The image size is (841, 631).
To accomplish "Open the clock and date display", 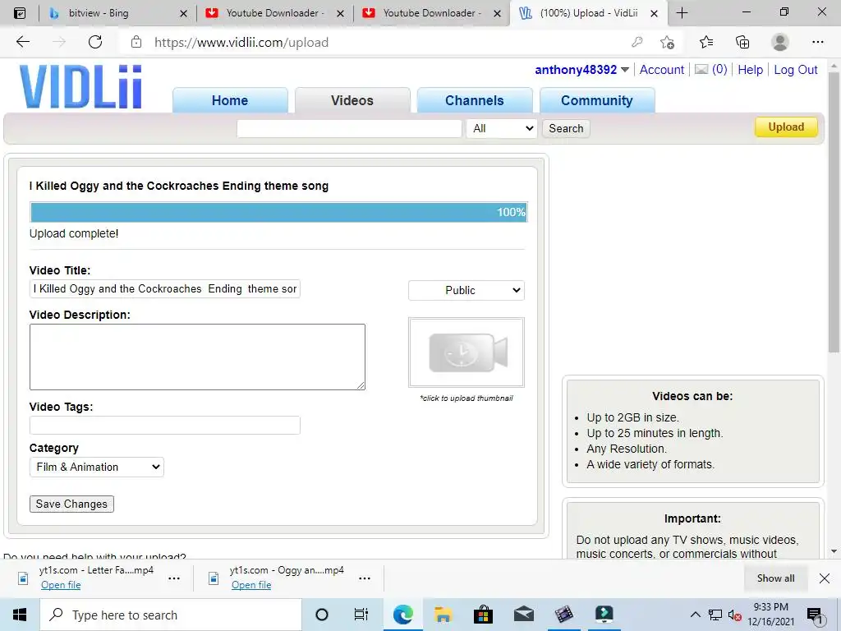I will [770, 615].
